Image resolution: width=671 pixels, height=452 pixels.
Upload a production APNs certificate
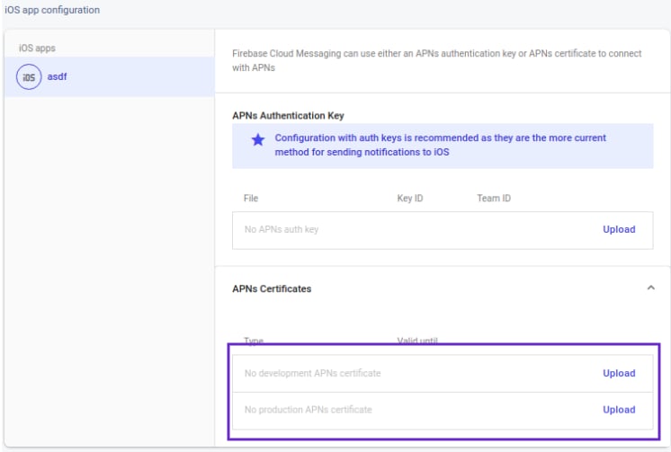[x=619, y=410]
